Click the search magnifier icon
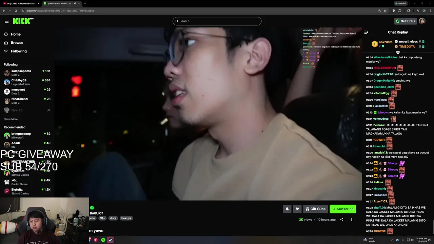The image size is (434, 244). (177, 21)
